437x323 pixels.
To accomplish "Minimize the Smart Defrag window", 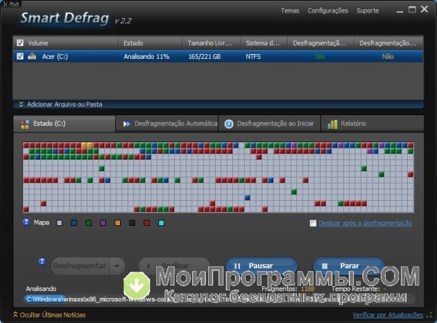I will (400, 11).
